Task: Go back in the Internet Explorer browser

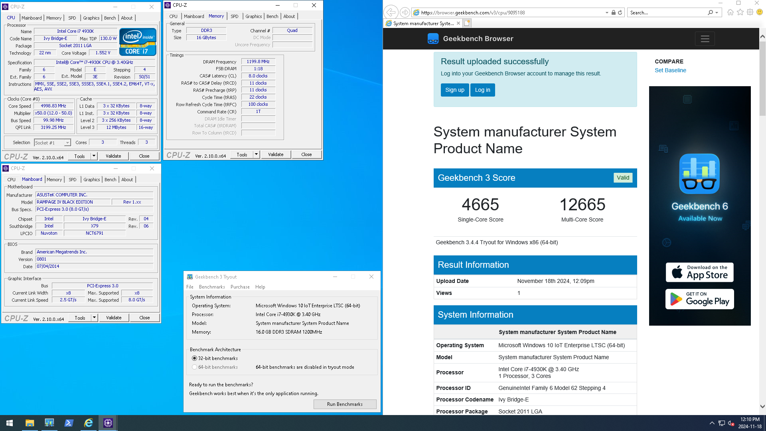Action: click(391, 12)
